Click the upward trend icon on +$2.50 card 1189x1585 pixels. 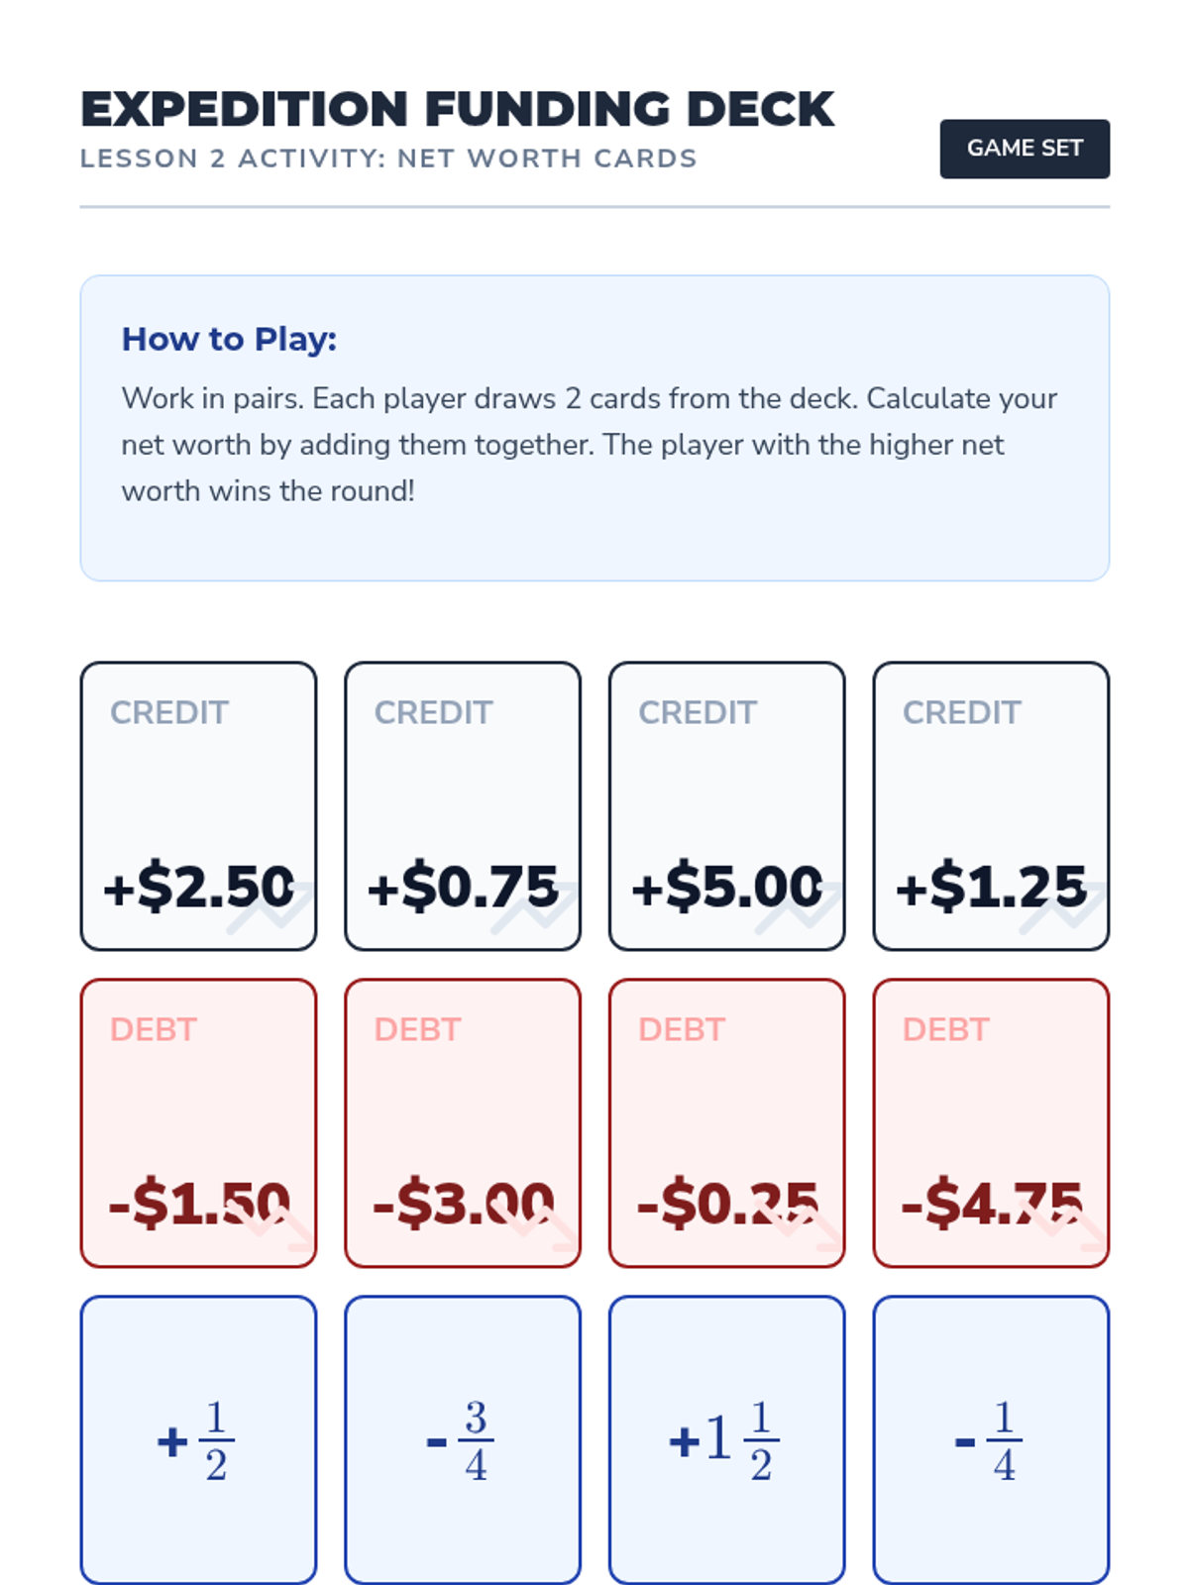point(270,906)
